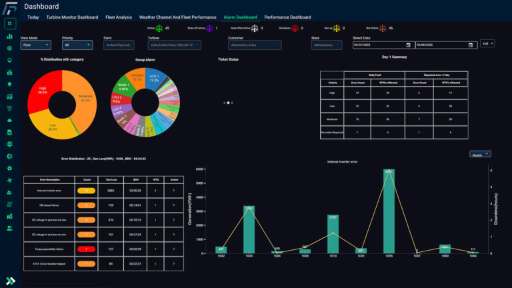Click the double-chevron logo at sidebar bottom
The width and height of the screenshot is (512, 288).
tap(10, 281)
